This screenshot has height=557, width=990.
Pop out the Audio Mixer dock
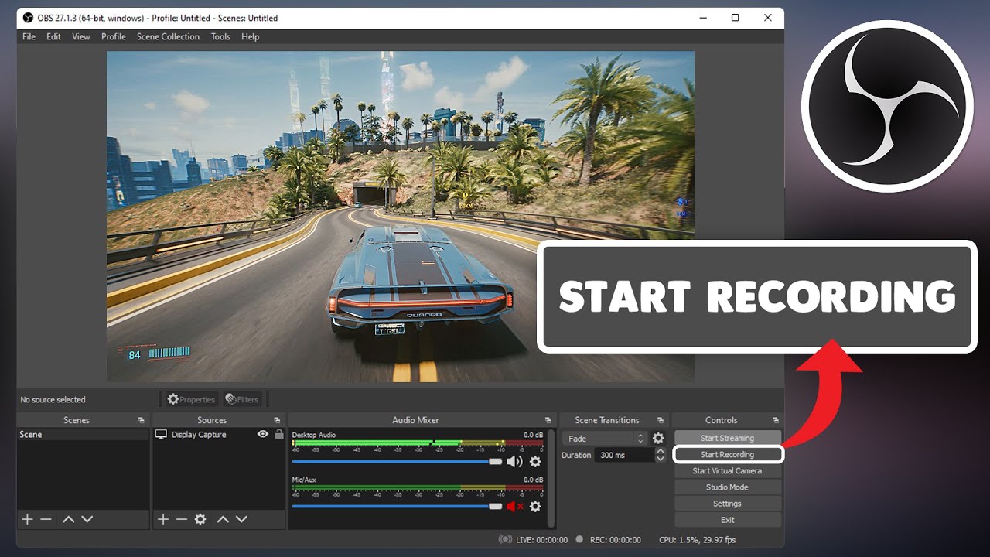[x=548, y=420]
